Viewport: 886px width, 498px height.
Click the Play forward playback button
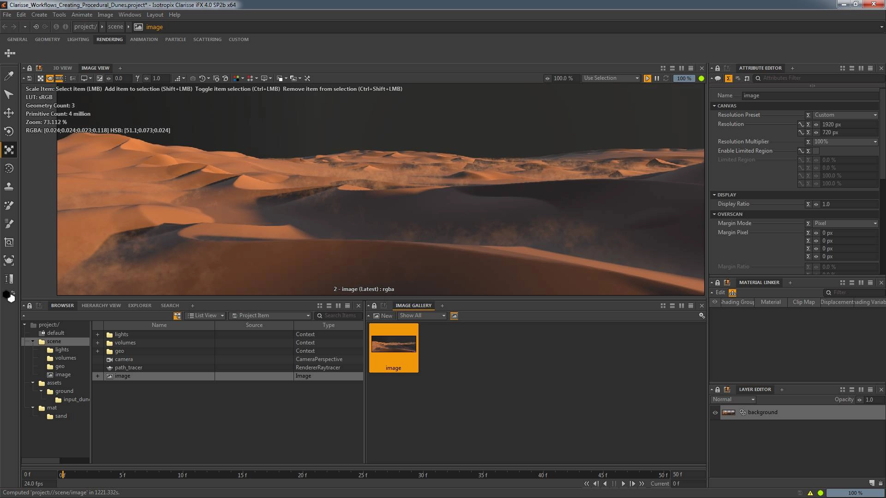pos(623,484)
